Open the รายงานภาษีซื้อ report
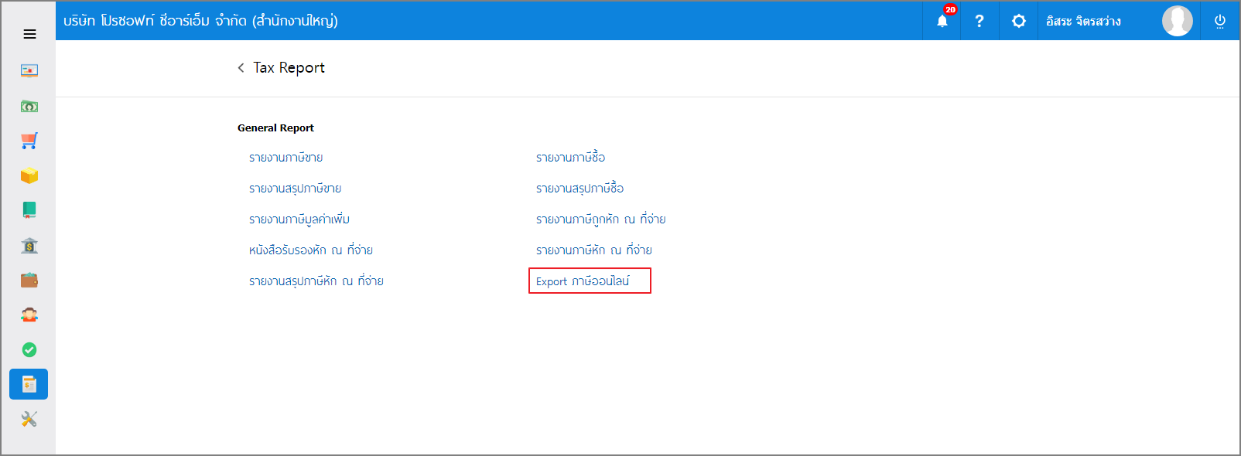The height and width of the screenshot is (456, 1241). click(x=571, y=158)
